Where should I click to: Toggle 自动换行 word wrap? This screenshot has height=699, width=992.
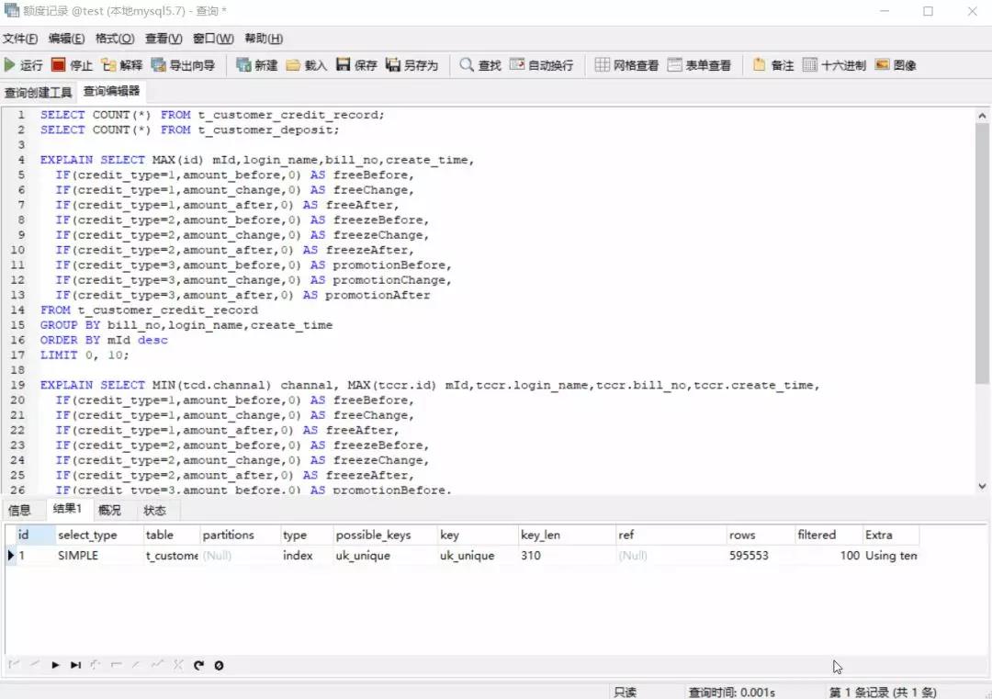pyautogui.click(x=542, y=65)
